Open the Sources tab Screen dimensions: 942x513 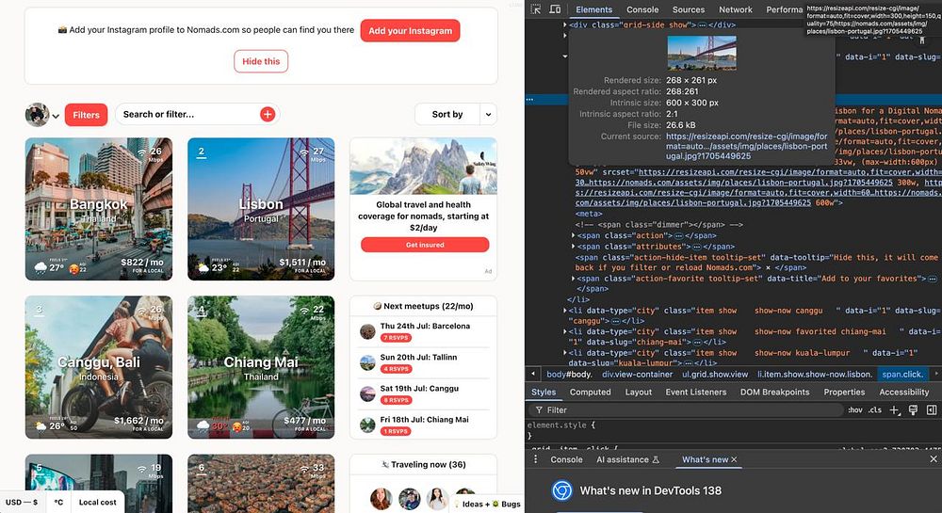pos(689,9)
